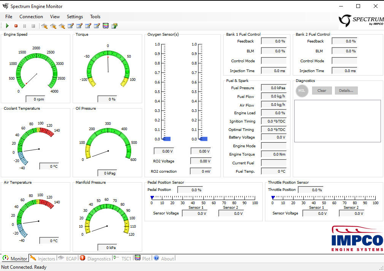Click the Bank 2 Injection Time field
384x271 pixels.
[x=344, y=71]
